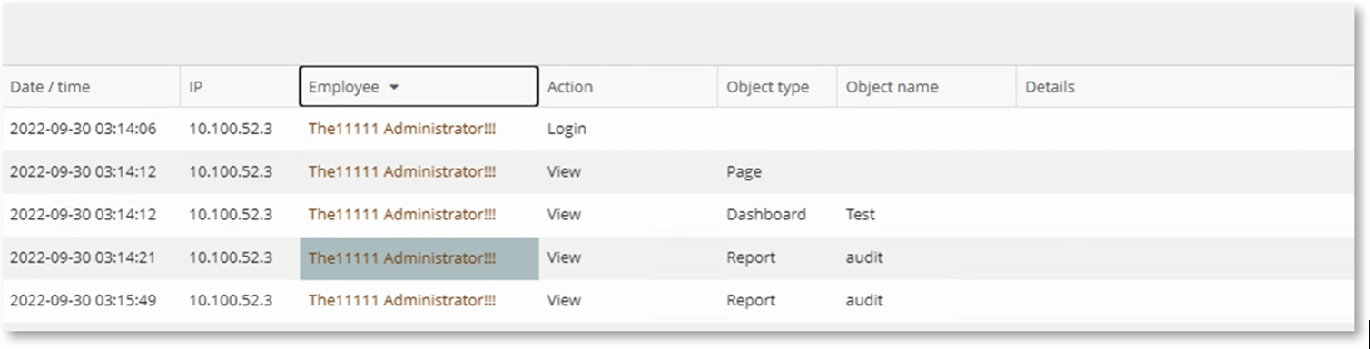Click the audit object name in the 03:14:21 row
Viewport: 1370px width, 349px height.
coord(864,257)
